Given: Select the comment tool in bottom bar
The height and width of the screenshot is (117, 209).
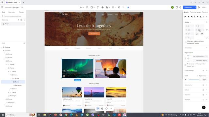Looking at the screenshot, I should click(106, 109).
